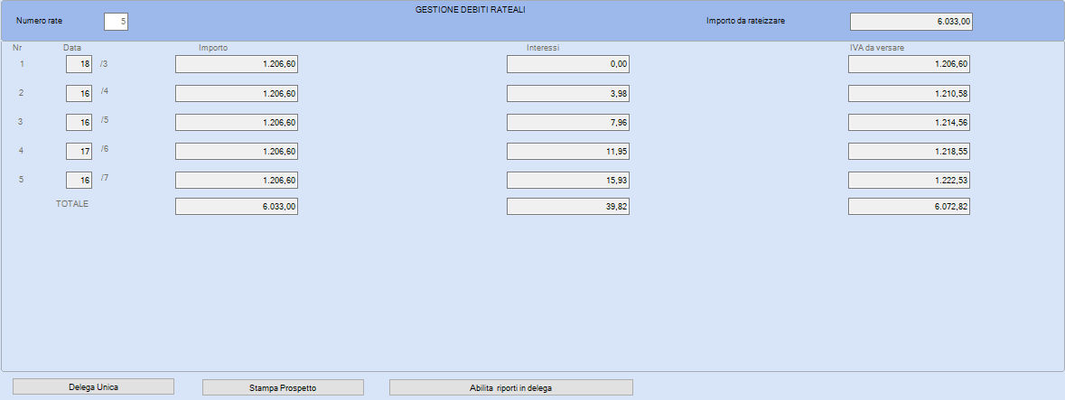Select Importo field of installment 3

[237, 122]
